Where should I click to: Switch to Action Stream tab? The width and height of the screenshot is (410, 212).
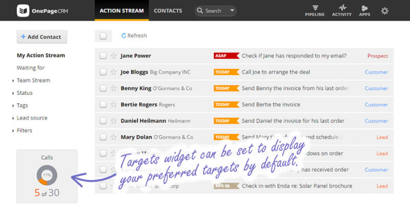(121, 11)
